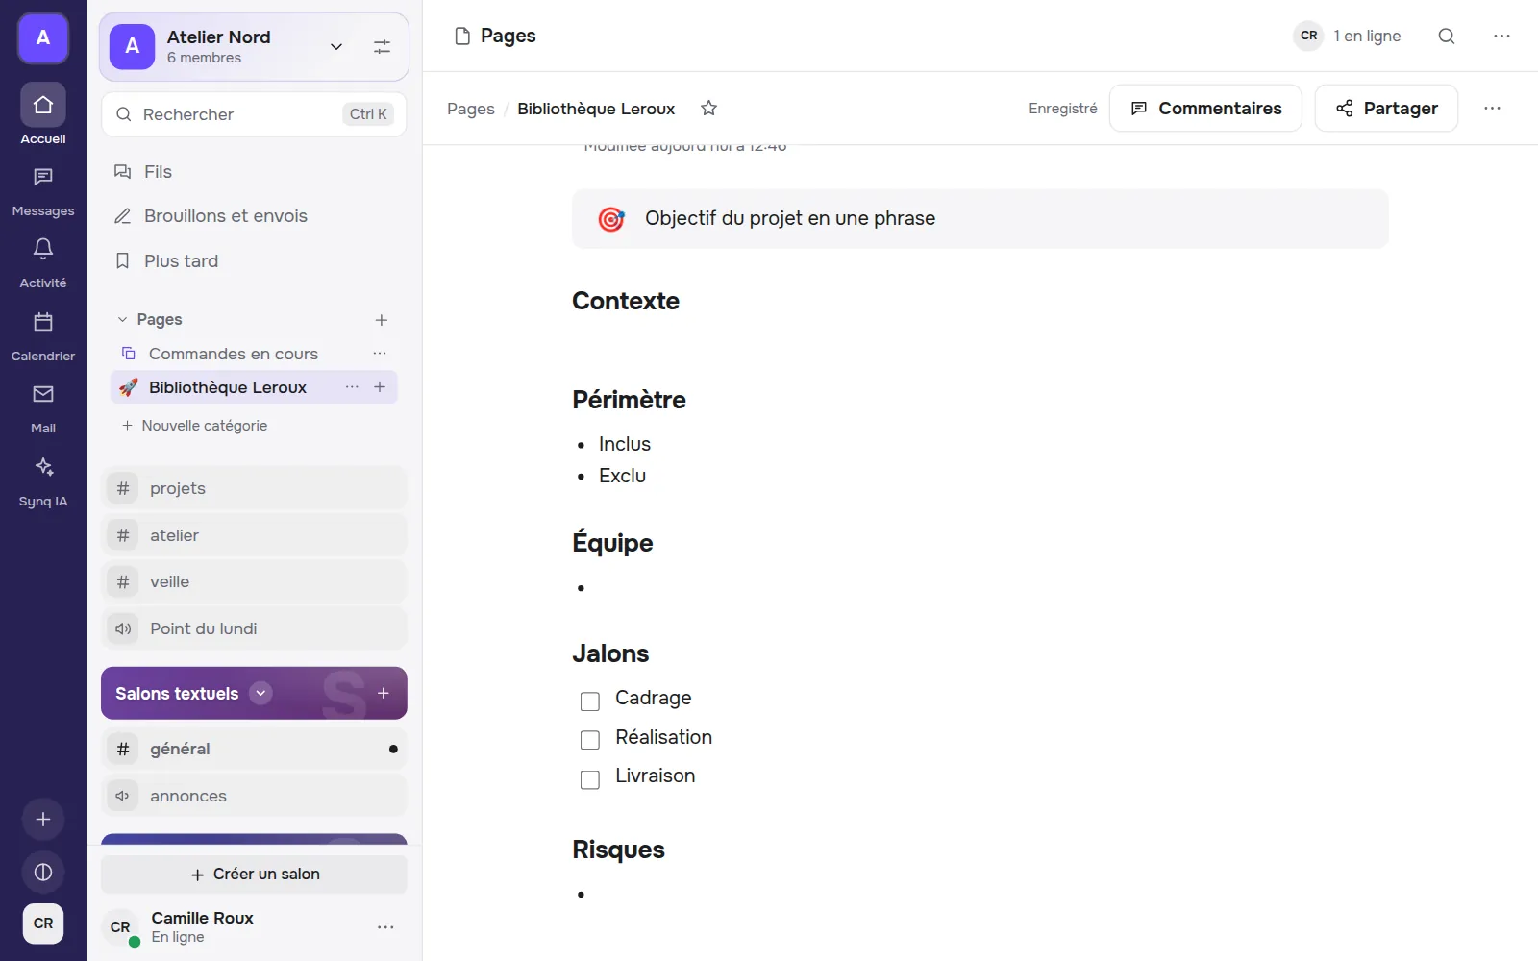Collapse the Salons textuels chevron
Screen dimensions: 1538x961
click(x=260, y=693)
